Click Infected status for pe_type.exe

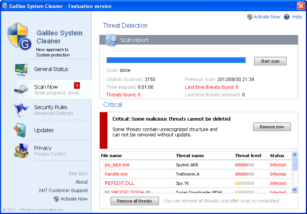tap(277, 165)
